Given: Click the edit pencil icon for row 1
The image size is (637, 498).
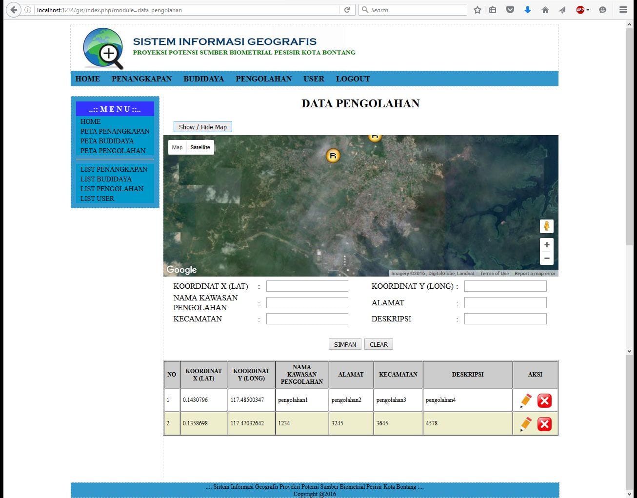Looking at the screenshot, I should [x=526, y=400].
